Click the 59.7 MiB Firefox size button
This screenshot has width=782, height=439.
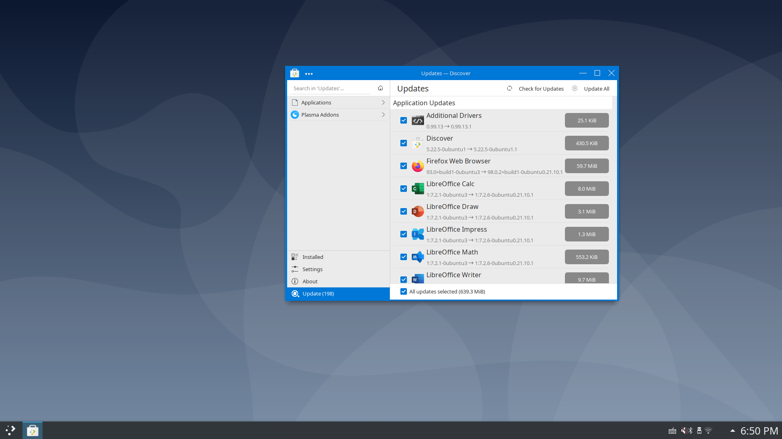pyautogui.click(x=586, y=166)
